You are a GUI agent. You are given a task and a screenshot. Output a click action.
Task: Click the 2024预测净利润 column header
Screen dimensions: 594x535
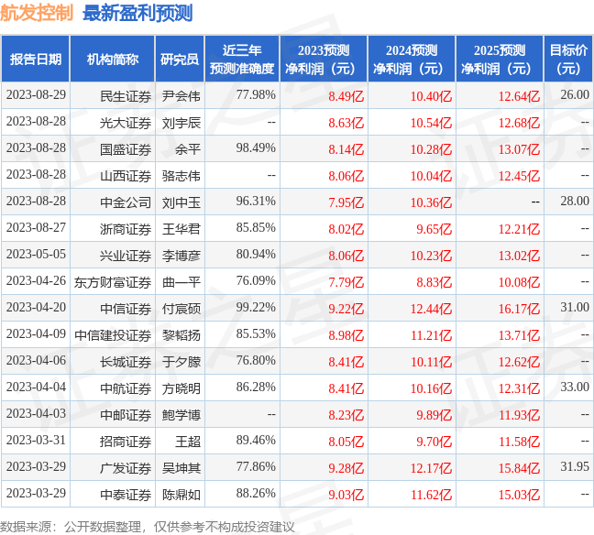[x=412, y=59]
